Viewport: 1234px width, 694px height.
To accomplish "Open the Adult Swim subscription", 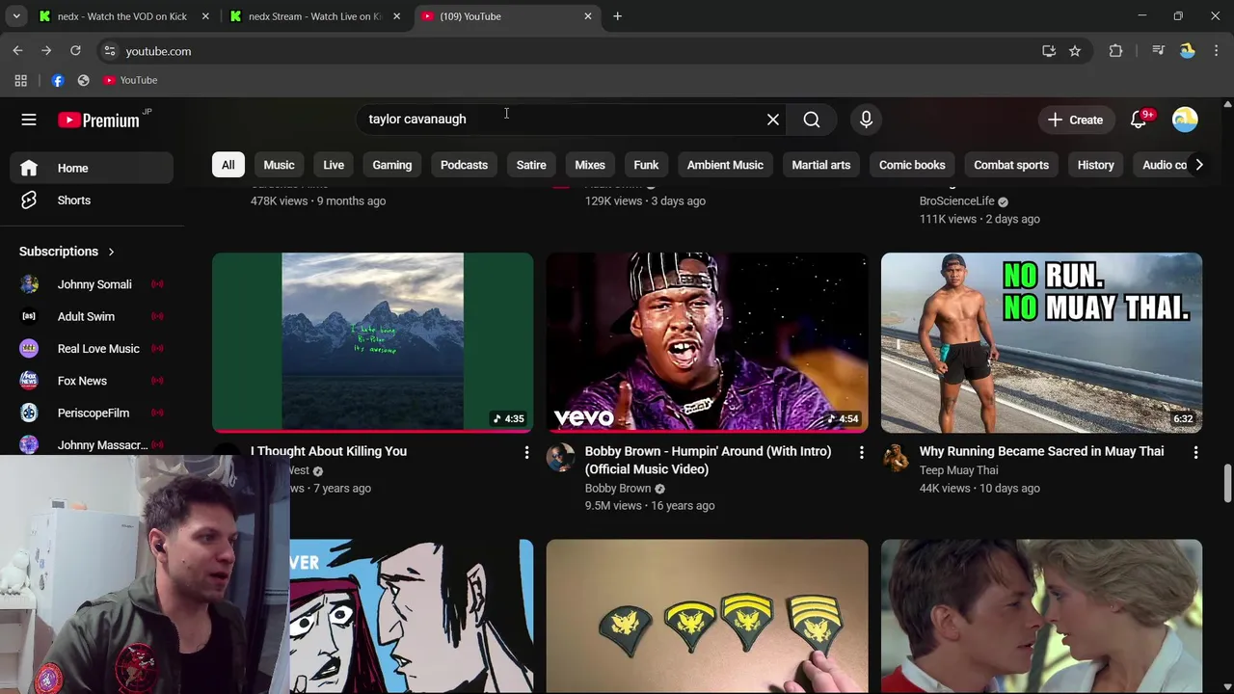I will 92,316.
